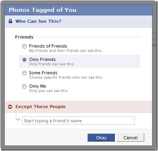This screenshot has height=151, width=158.
Task: Select the Friends of Friends radio button
Action: click(24, 46)
